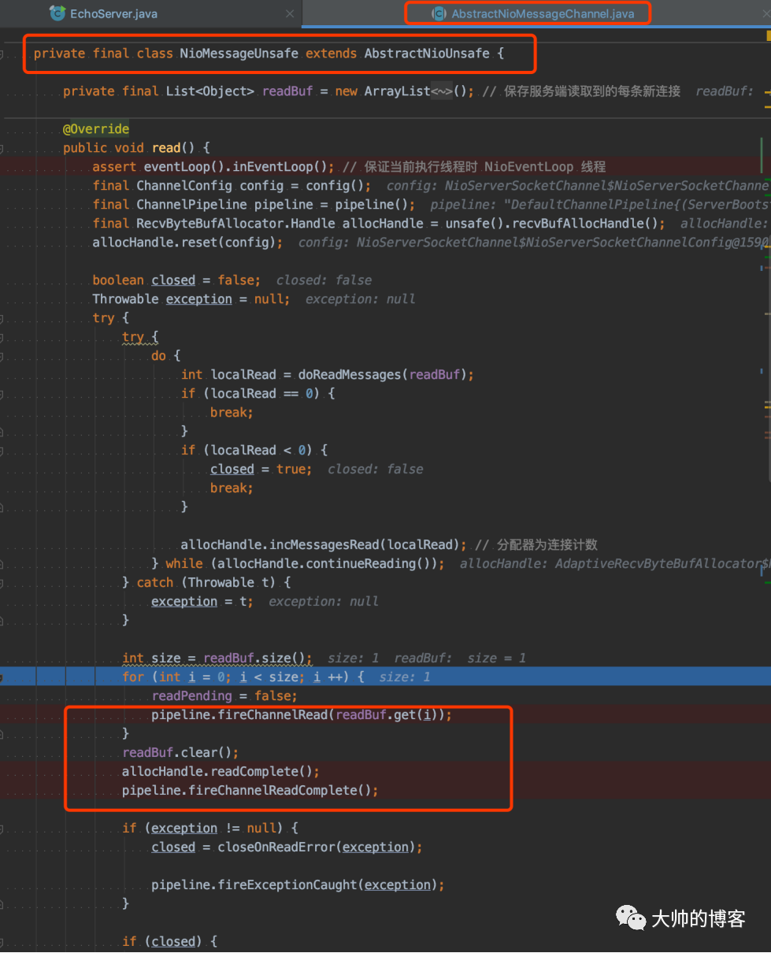The image size is (771, 953).
Task: Click the 'if (localRead < 0)' condition
Action: point(246,451)
